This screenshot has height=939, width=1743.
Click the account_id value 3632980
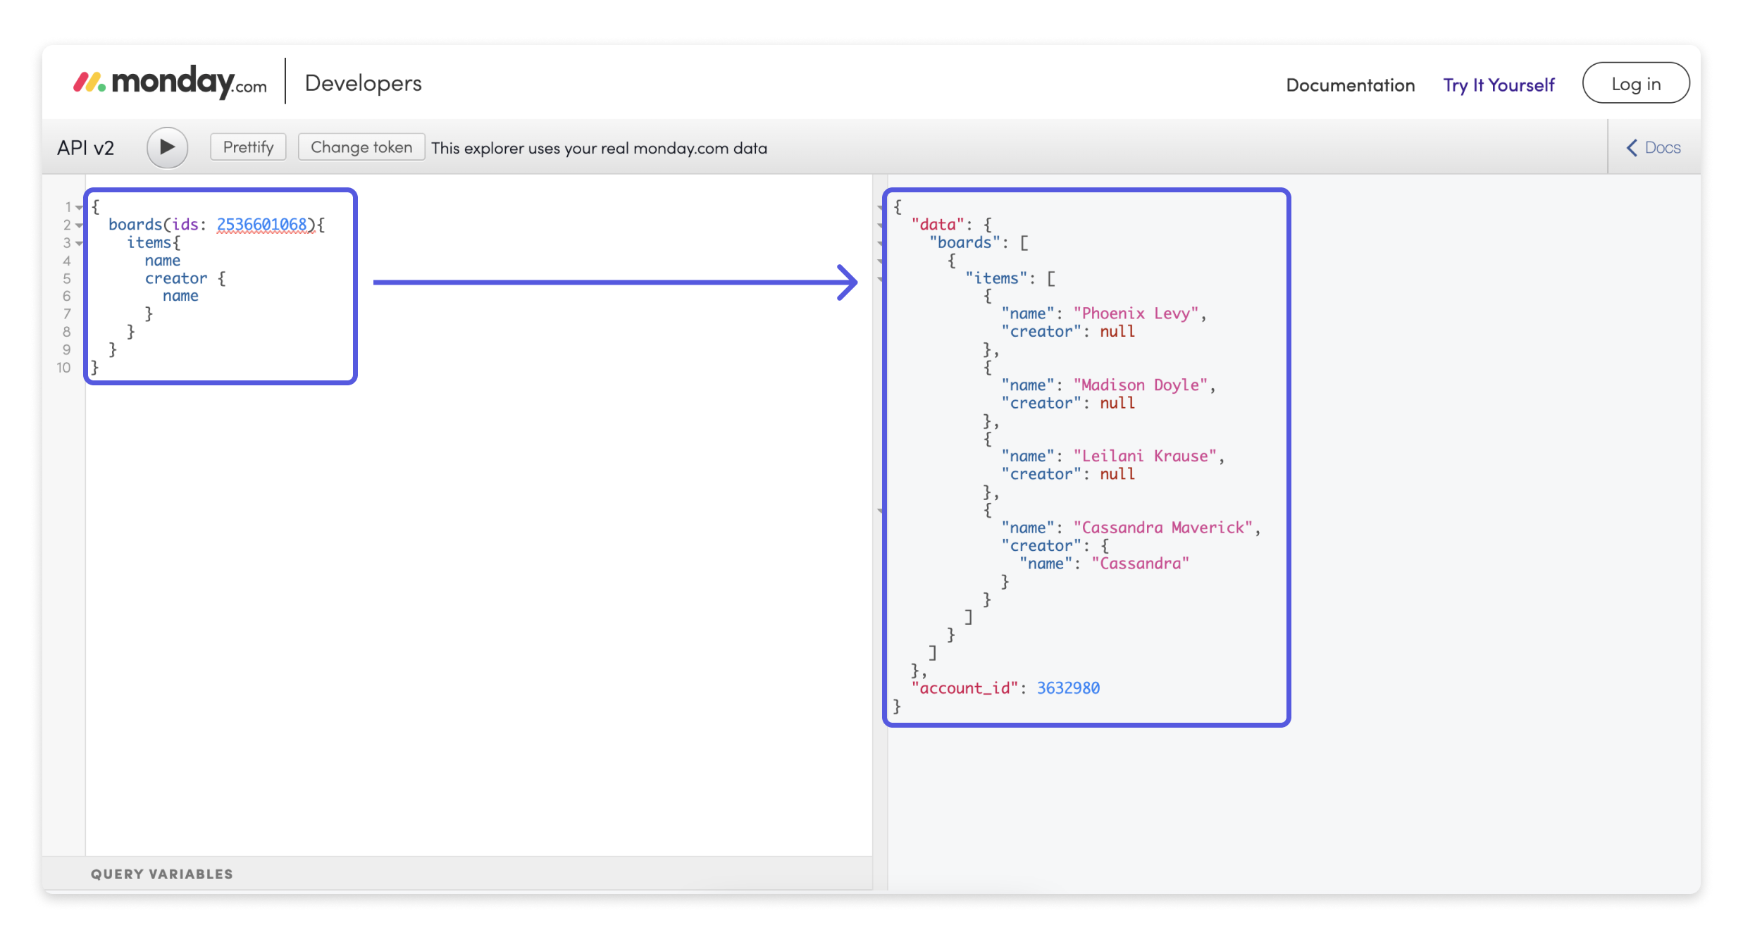click(1067, 688)
